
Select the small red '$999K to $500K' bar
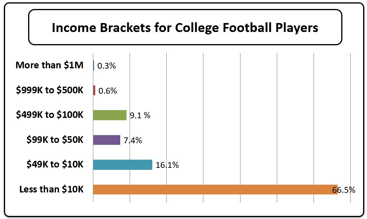94,91
